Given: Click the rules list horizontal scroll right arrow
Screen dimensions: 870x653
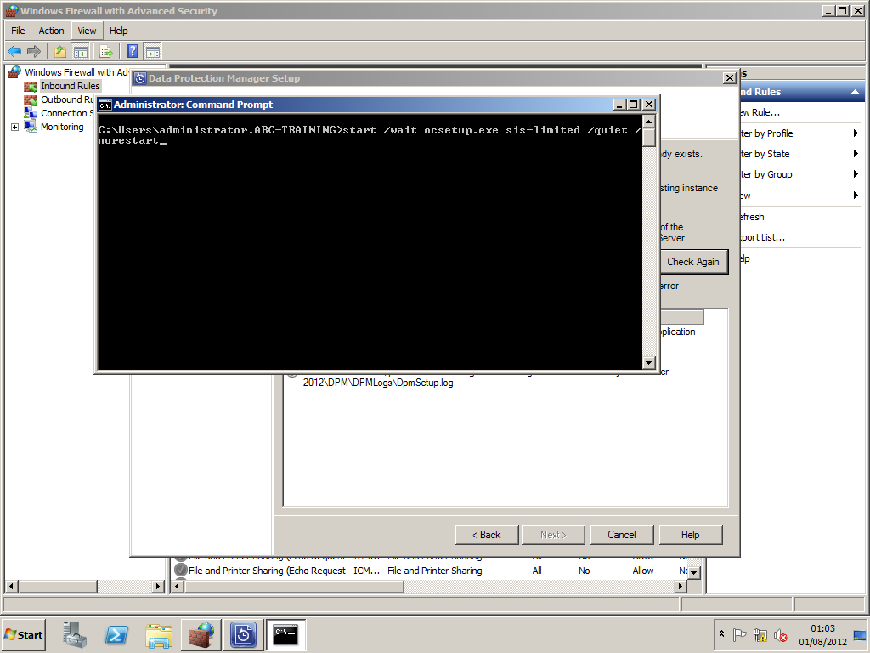Looking at the screenshot, I should 681,587.
